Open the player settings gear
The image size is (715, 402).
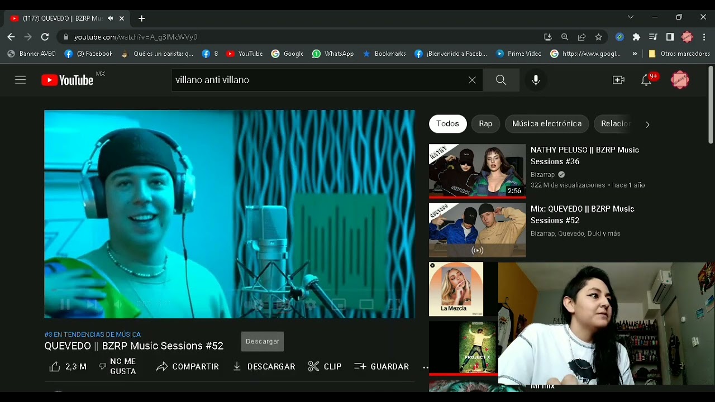pyautogui.click(x=311, y=304)
